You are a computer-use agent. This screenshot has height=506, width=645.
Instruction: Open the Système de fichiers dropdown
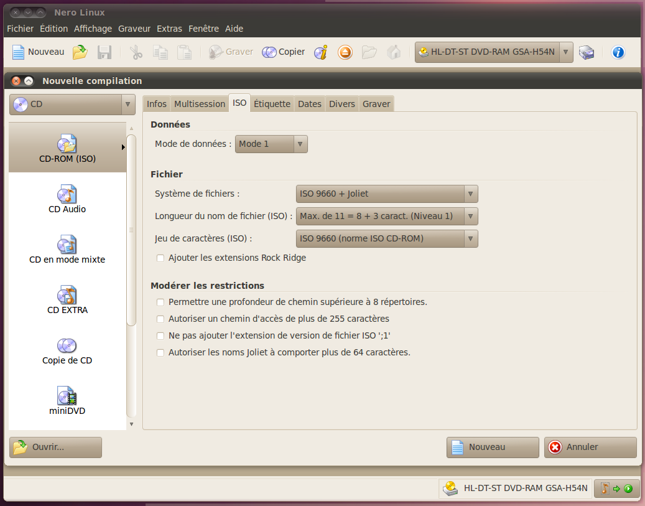(387, 194)
